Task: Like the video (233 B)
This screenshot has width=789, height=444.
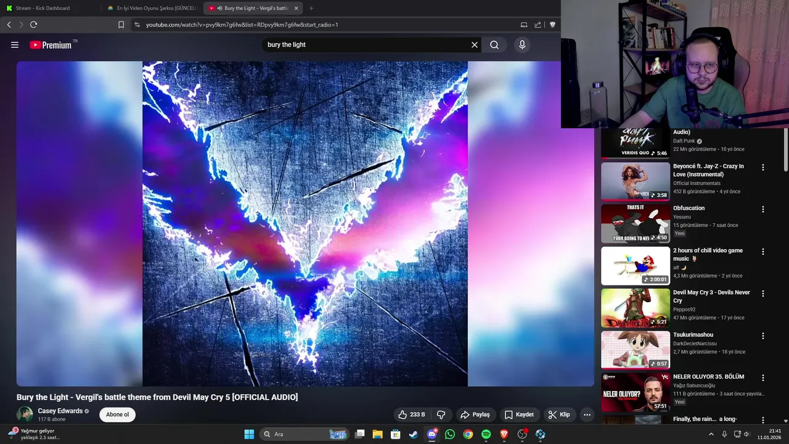Action: pyautogui.click(x=412, y=414)
